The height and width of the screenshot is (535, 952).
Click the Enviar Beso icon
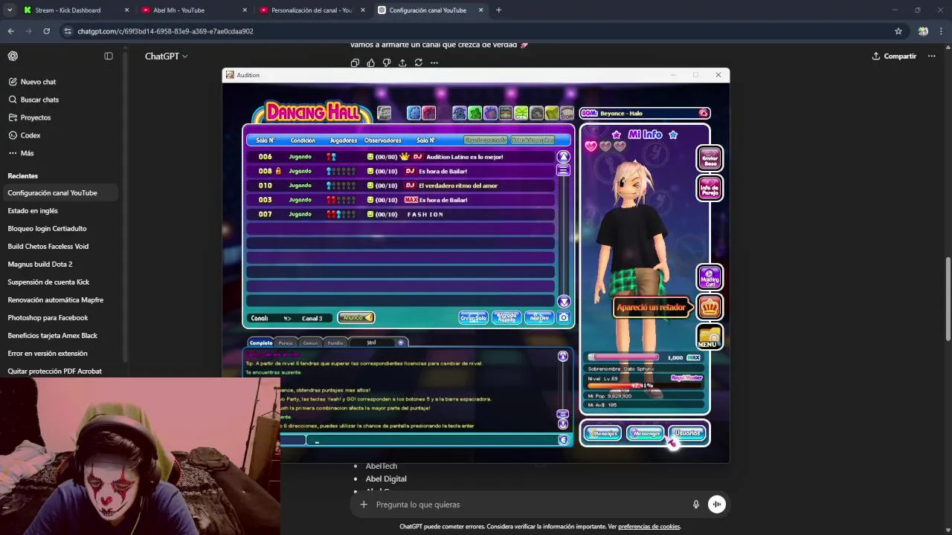[710, 158]
